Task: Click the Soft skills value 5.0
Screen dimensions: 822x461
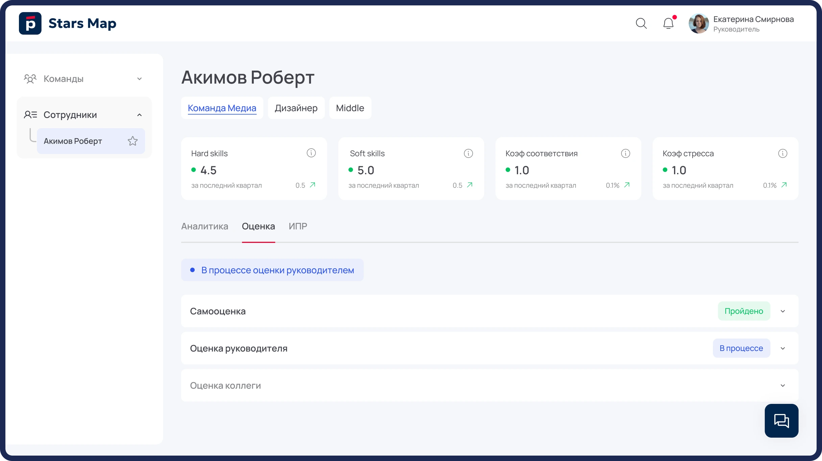Action: (x=366, y=170)
